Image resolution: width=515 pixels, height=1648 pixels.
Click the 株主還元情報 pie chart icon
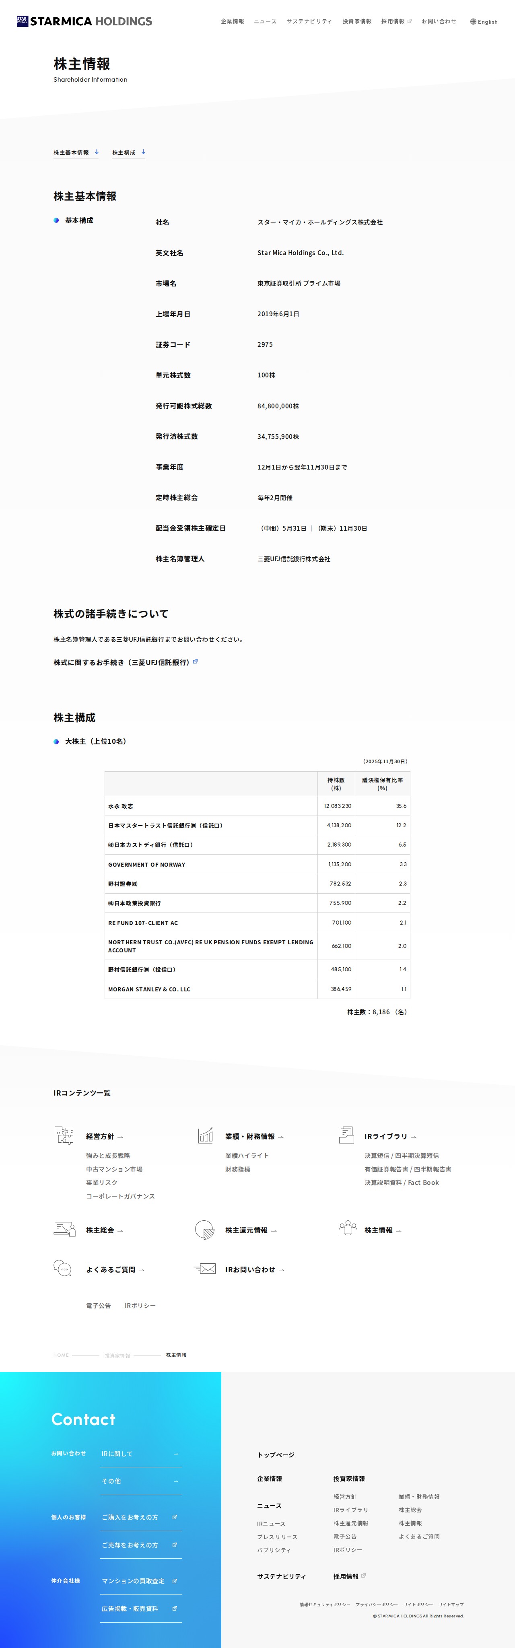[x=205, y=1230]
